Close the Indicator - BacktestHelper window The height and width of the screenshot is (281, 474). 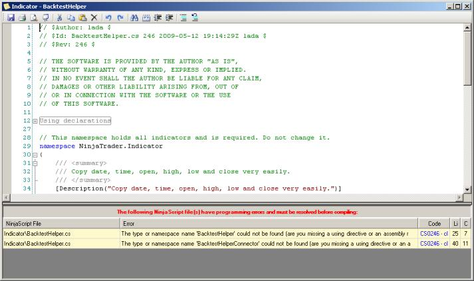pyautogui.click(x=467, y=7)
